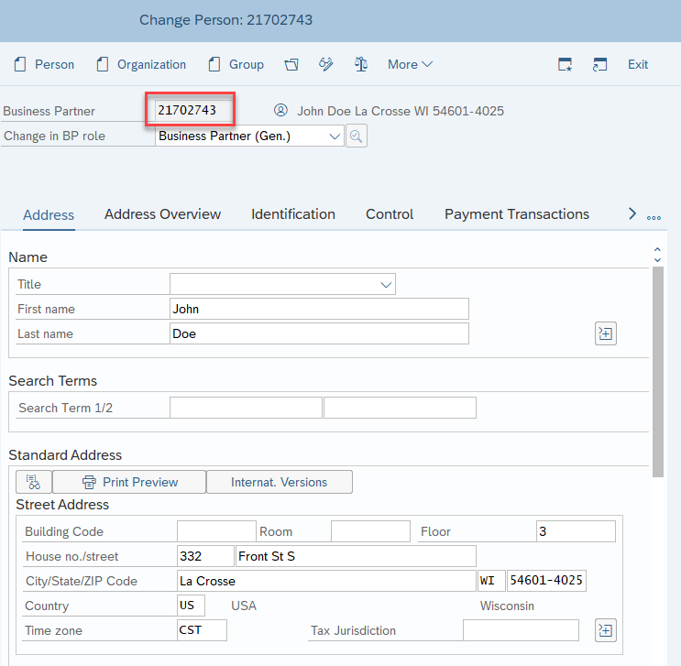Screen dimensions: 681x666
Task: Click the Floor field containing 3
Action: click(576, 531)
